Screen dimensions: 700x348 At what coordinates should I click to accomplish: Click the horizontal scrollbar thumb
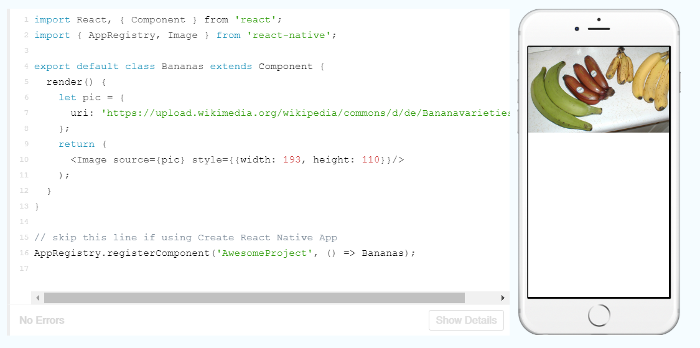(254, 298)
